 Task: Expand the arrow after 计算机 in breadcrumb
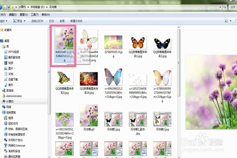point(28,7)
